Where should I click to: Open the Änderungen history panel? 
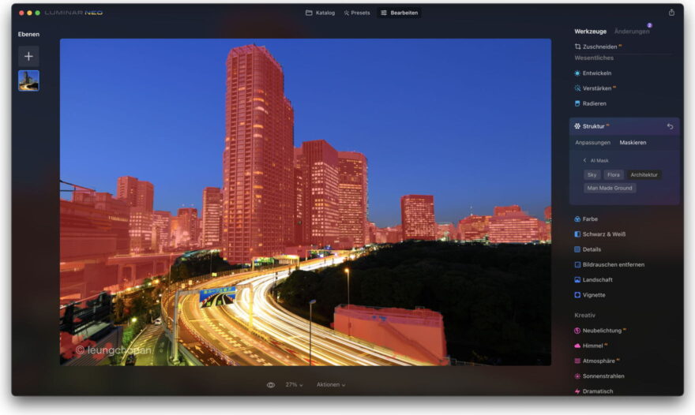(x=632, y=32)
